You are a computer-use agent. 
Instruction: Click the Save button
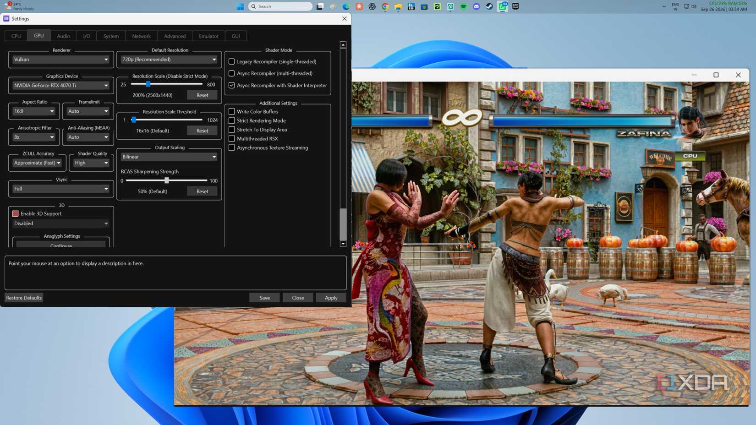pos(264,298)
